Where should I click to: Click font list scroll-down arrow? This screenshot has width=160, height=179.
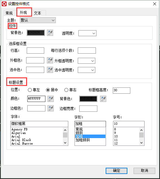(x=65, y=143)
